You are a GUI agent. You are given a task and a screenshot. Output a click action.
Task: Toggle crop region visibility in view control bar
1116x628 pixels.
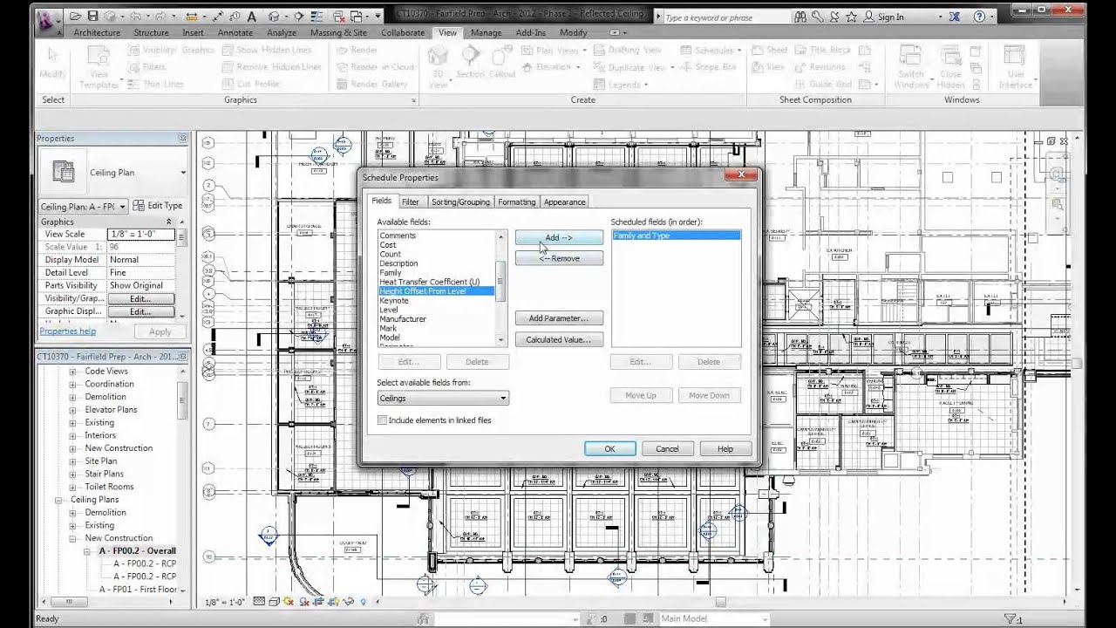(x=333, y=602)
